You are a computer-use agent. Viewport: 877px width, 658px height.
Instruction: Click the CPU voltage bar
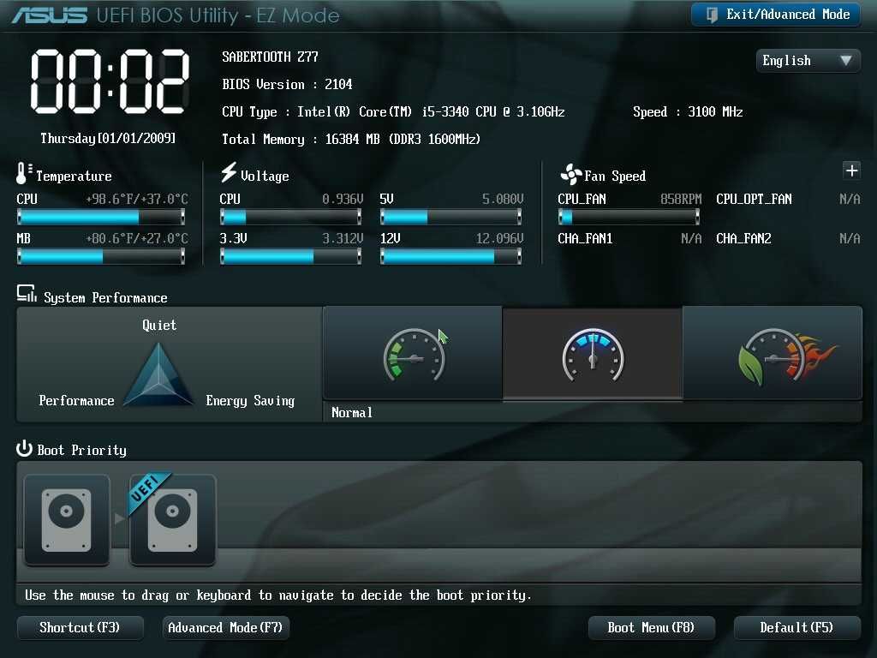coord(290,217)
